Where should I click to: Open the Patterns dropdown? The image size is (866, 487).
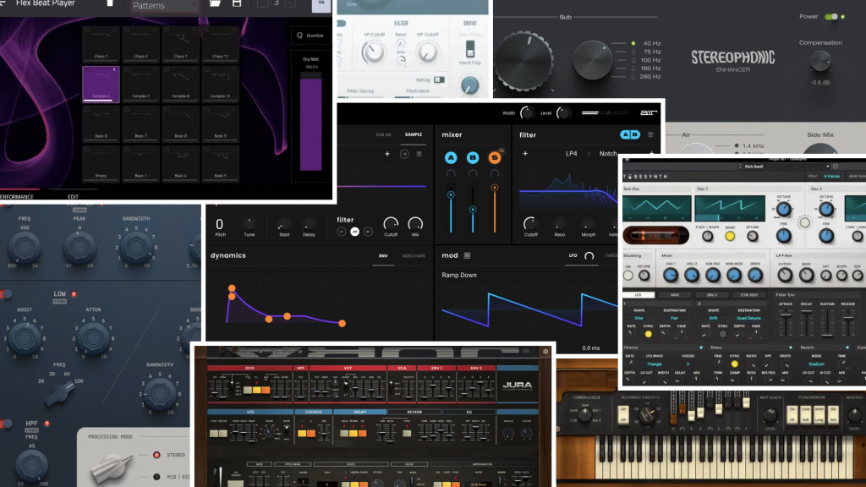tap(165, 6)
